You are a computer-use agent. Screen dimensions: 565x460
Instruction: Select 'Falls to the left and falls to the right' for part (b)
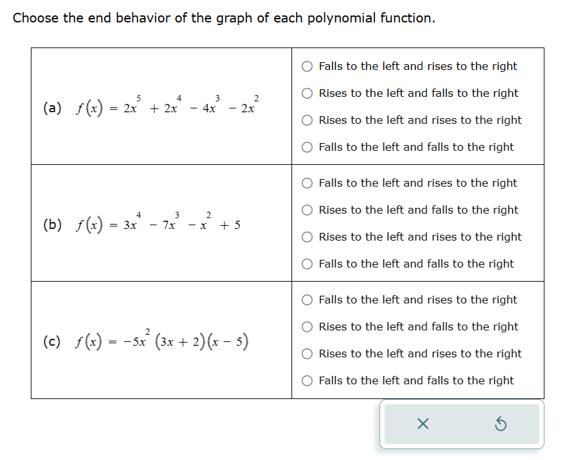click(306, 264)
